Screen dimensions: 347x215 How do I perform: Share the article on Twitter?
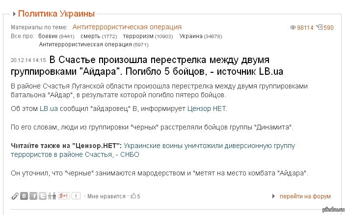(x=43, y=196)
